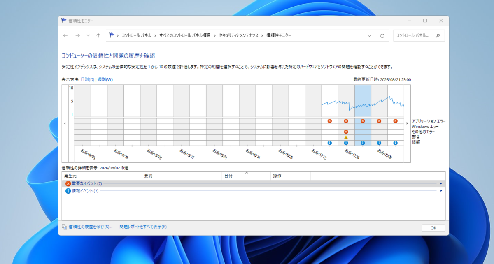Screen dimensions: 494x264
Task: Click the red icon in the その他のエラー row
Action: (346, 132)
